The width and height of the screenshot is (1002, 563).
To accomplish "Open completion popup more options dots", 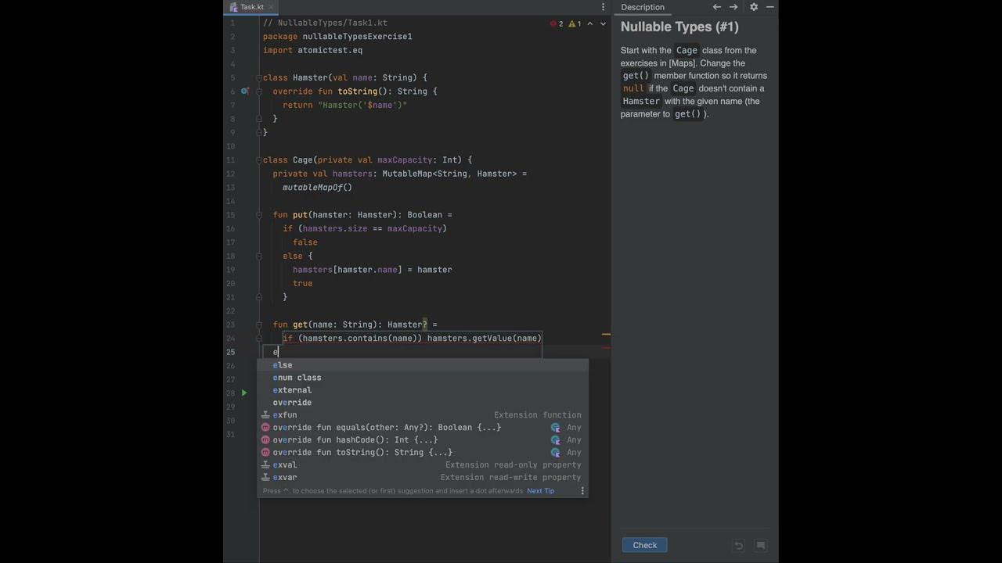I will (x=582, y=491).
